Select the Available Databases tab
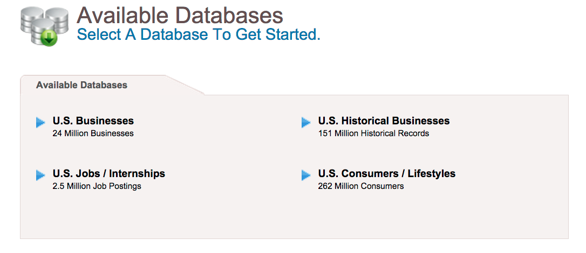Viewport: 586px width, 253px height. coord(82,86)
